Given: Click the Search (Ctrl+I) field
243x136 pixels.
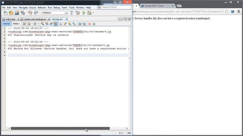Looking at the screenshot, I should pos(114,7).
